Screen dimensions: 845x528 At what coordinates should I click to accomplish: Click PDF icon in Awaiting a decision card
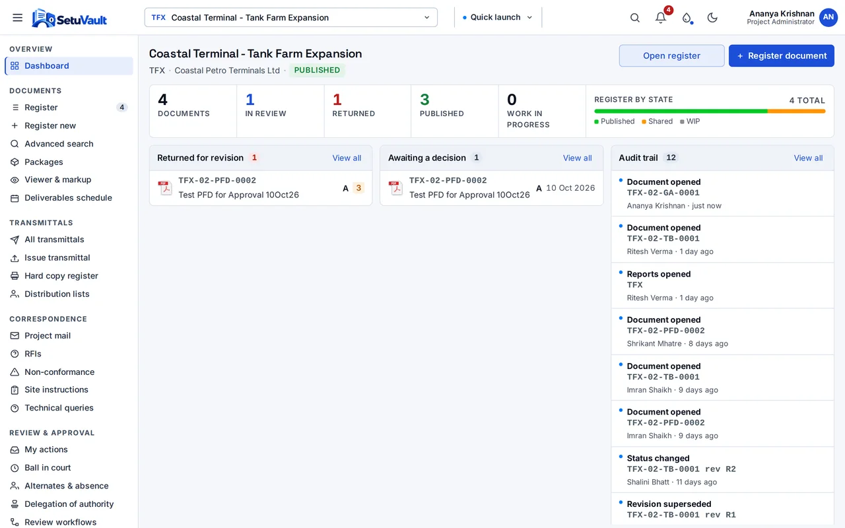395,188
